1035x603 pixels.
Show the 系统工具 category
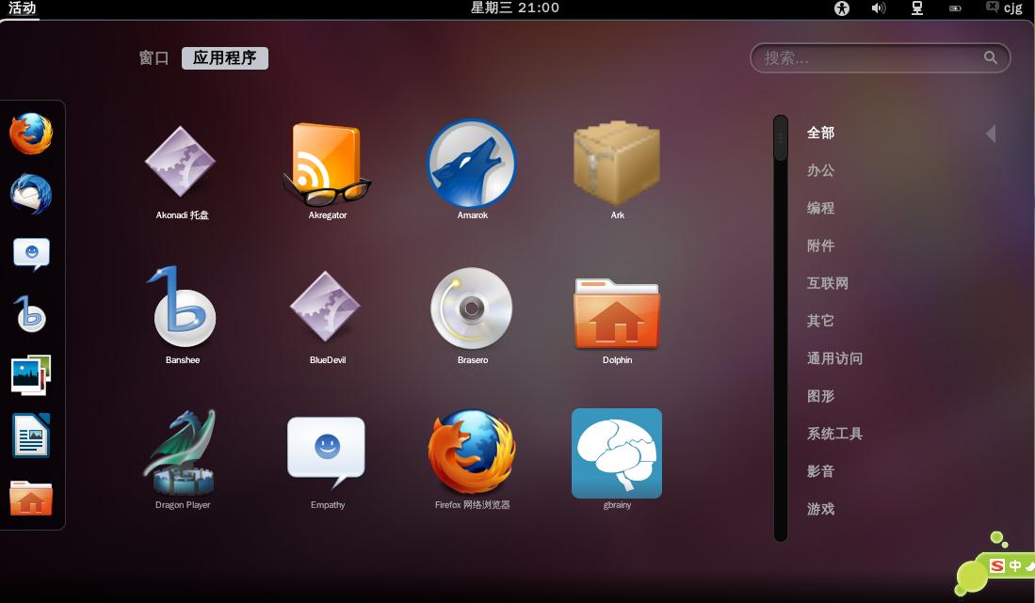click(x=835, y=434)
